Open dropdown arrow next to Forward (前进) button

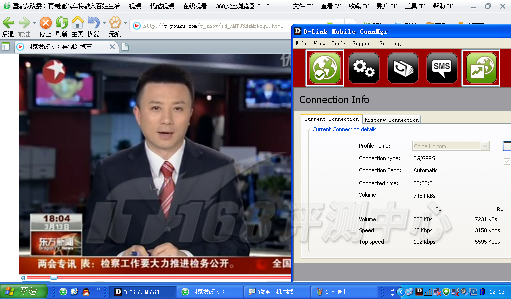coord(35,23)
